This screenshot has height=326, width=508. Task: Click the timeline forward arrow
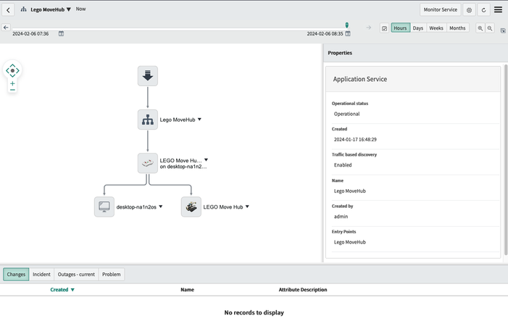click(368, 28)
